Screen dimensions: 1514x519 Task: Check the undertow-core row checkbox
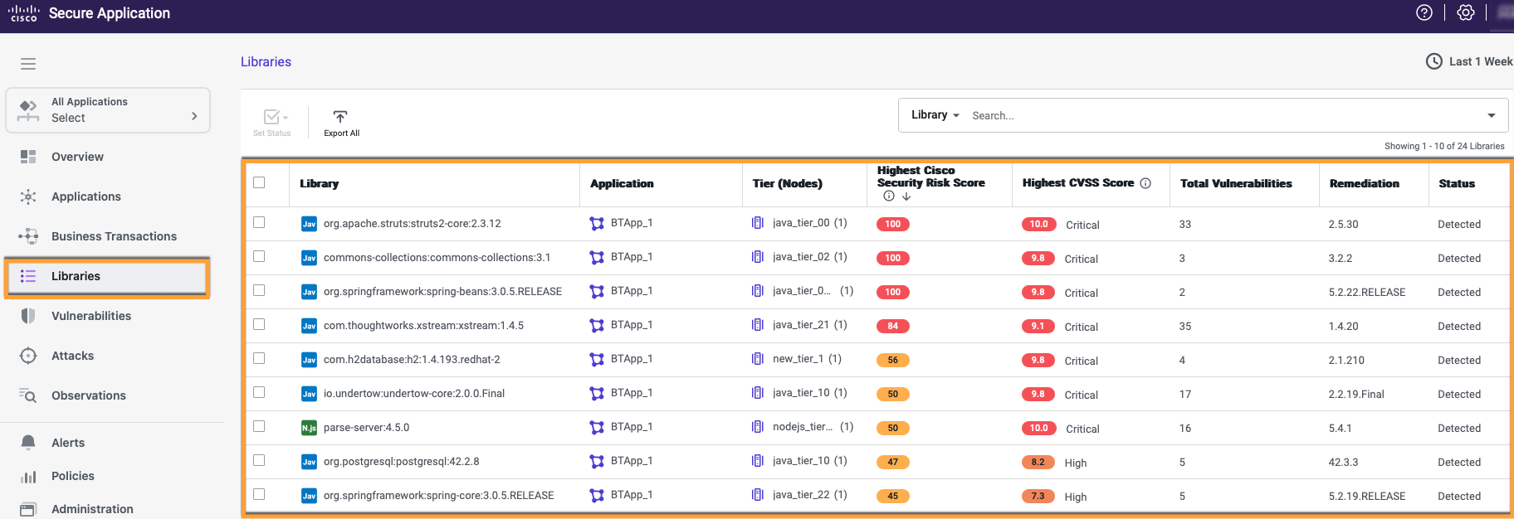pyautogui.click(x=259, y=392)
